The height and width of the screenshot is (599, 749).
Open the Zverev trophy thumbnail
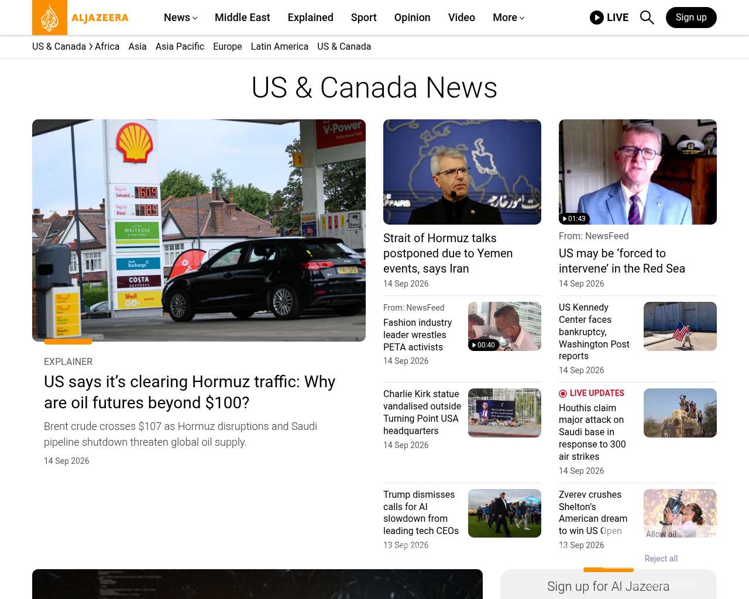pyautogui.click(x=680, y=513)
